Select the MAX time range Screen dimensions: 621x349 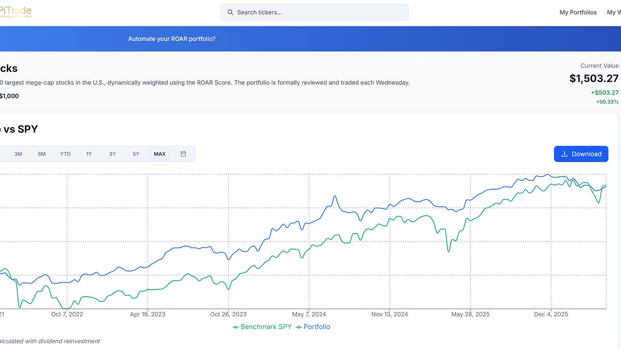pyautogui.click(x=160, y=154)
